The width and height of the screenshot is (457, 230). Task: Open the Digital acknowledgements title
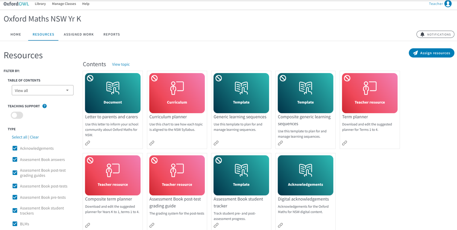(303, 199)
